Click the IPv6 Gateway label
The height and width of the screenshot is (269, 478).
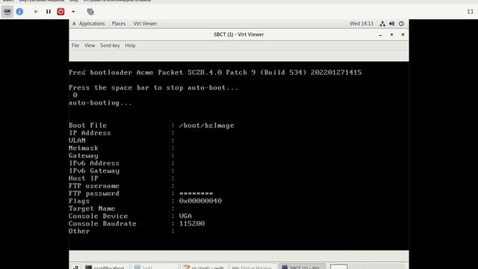[x=94, y=171]
